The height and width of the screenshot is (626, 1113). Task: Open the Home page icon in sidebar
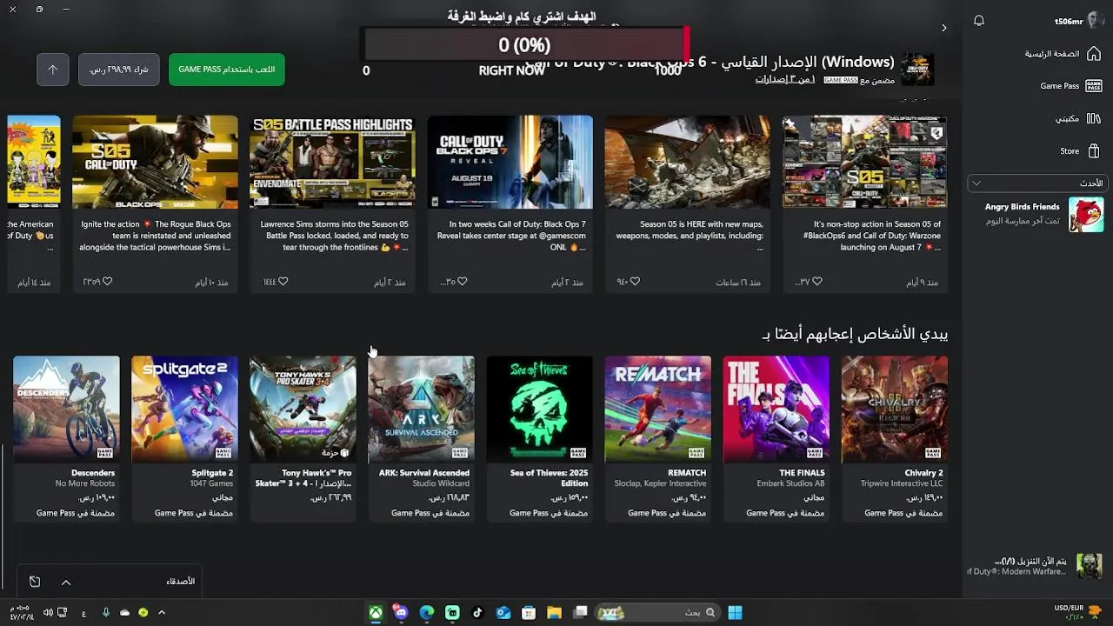pos(1094,54)
